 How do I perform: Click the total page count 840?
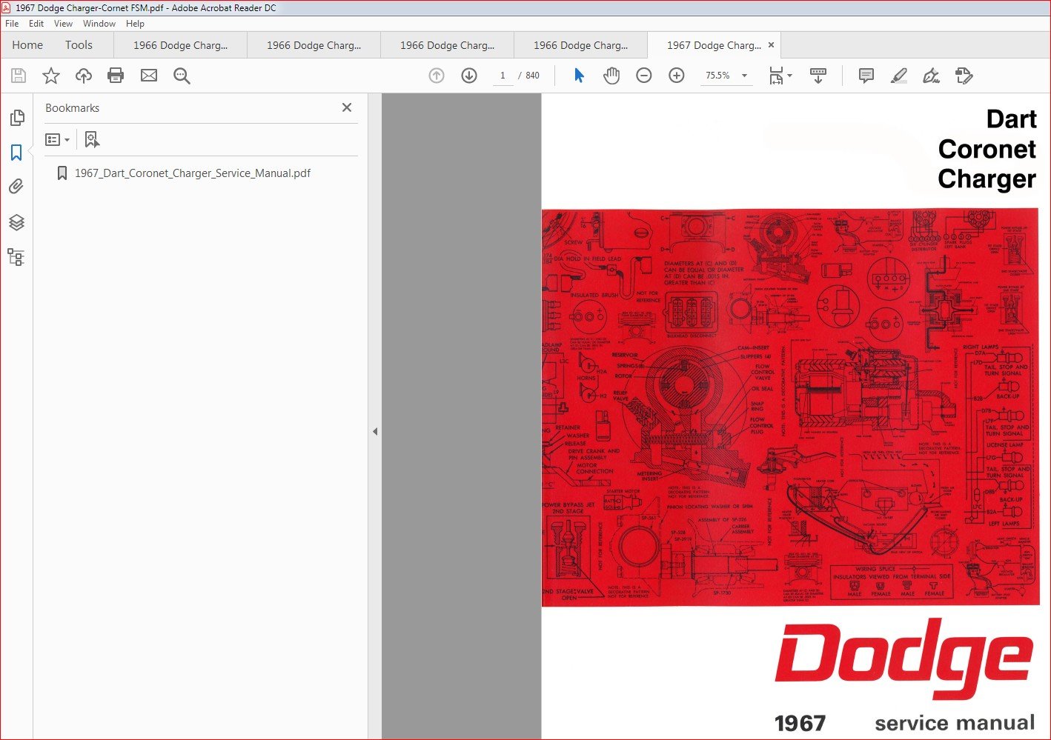click(x=532, y=76)
